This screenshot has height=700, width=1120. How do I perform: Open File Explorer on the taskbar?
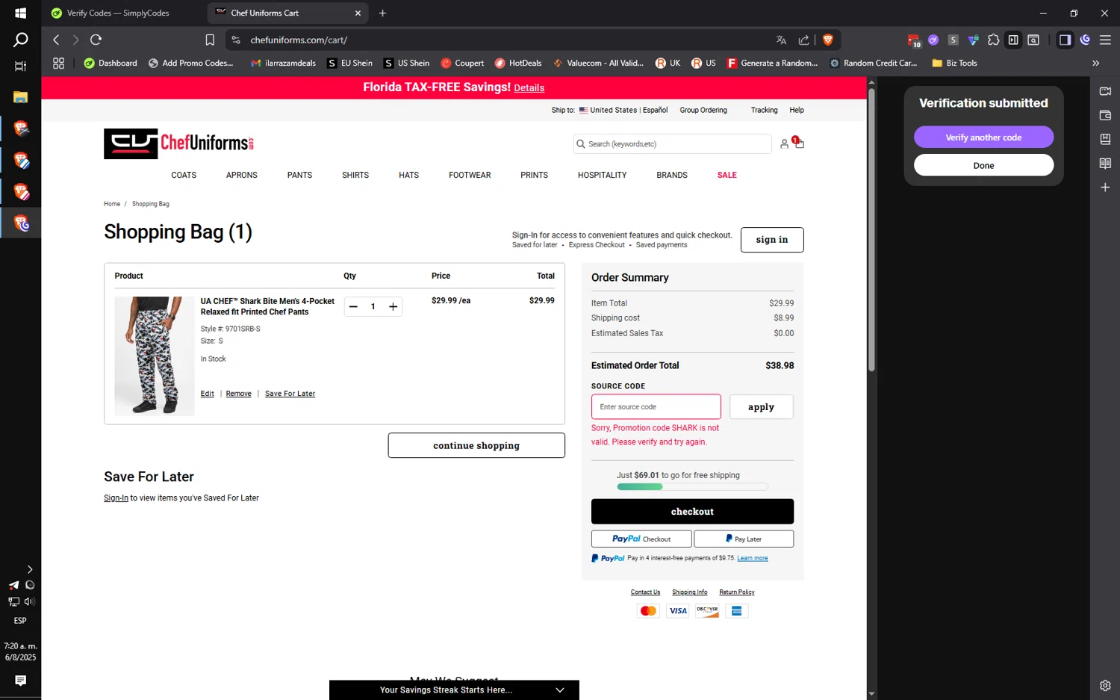[x=20, y=97]
